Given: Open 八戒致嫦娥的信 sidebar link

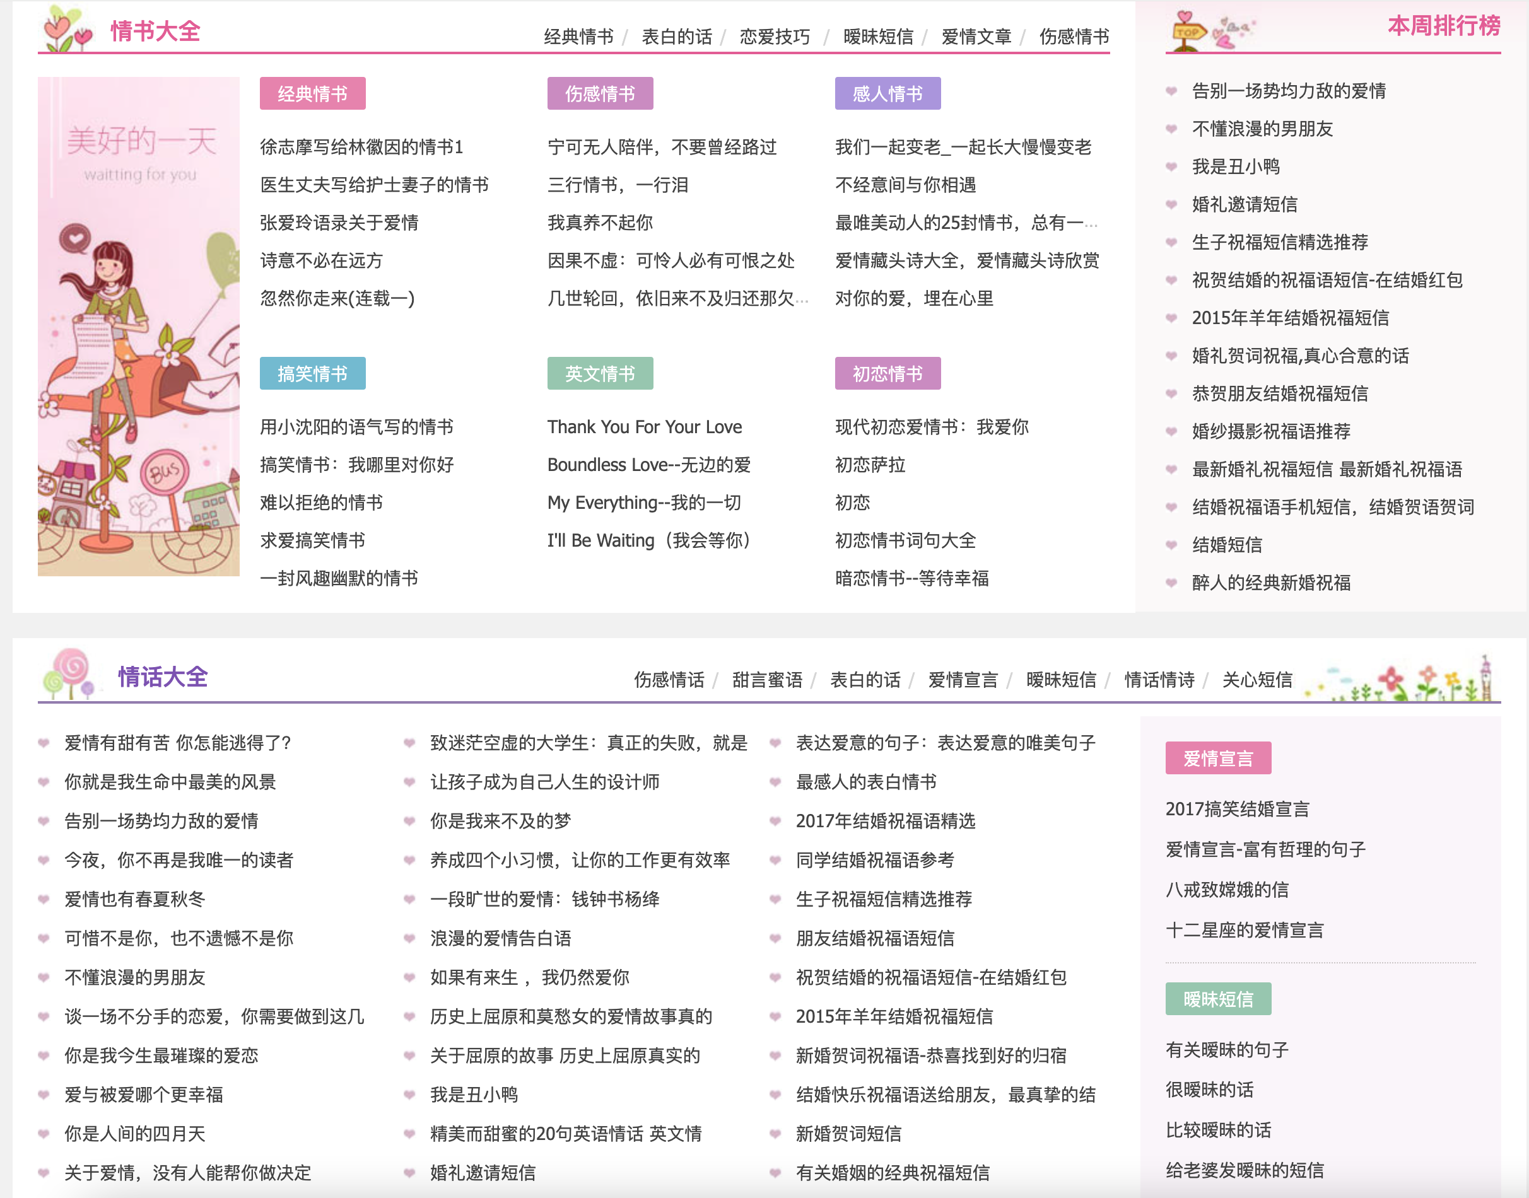Looking at the screenshot, I should (1227, 890).
